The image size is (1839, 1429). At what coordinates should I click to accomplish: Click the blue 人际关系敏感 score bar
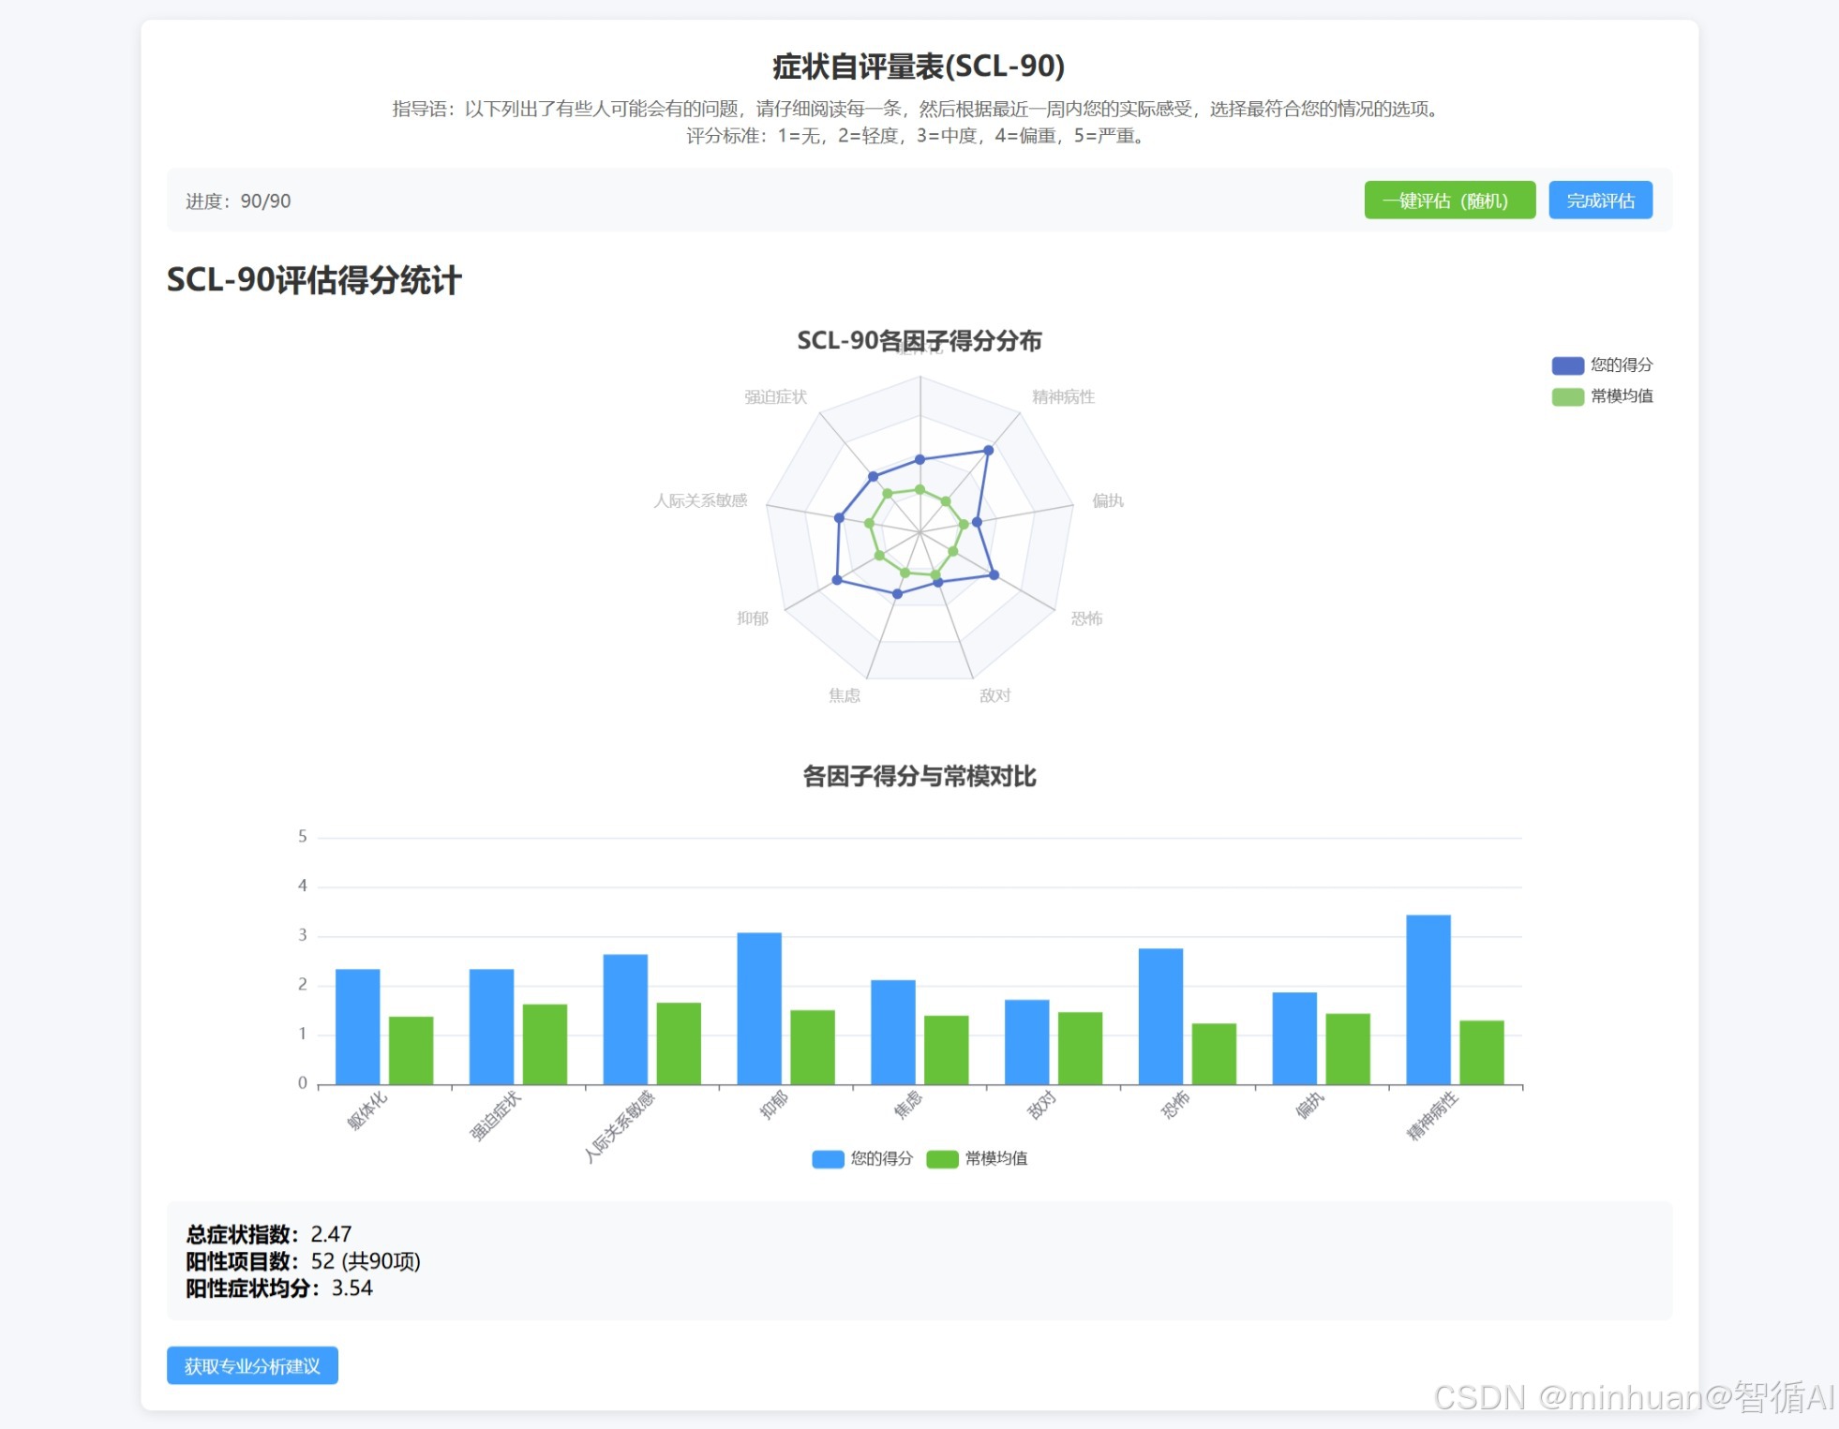coord(625,1019)
